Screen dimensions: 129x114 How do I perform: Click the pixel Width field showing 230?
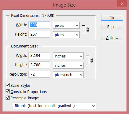(39, 25)
